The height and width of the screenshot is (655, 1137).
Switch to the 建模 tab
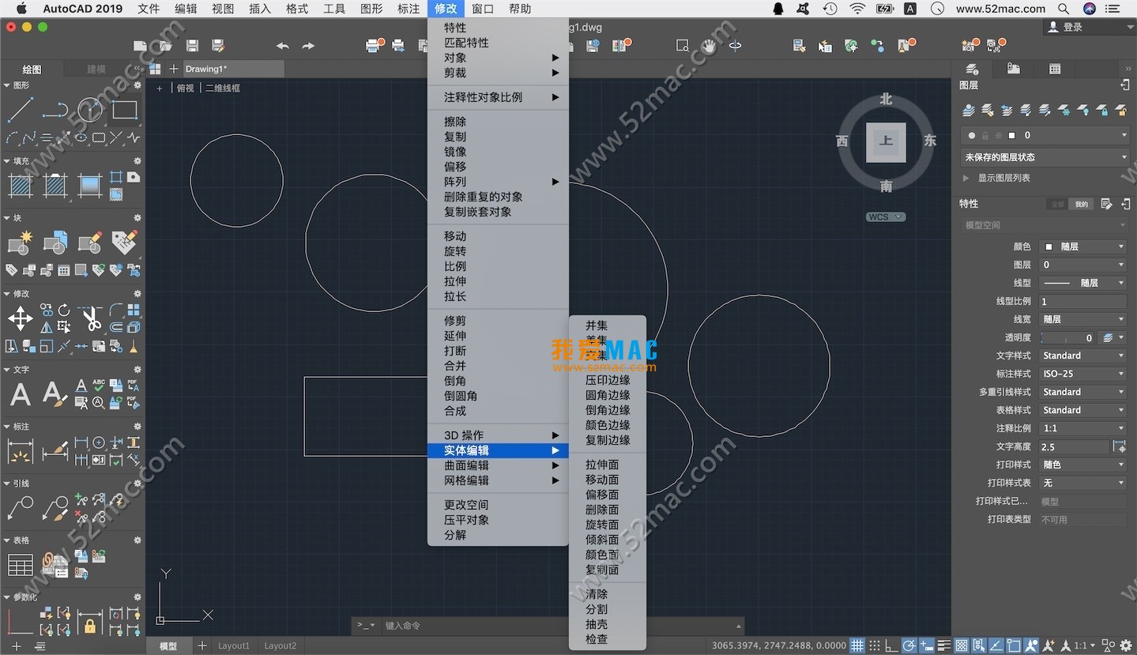tap(96, 69)
